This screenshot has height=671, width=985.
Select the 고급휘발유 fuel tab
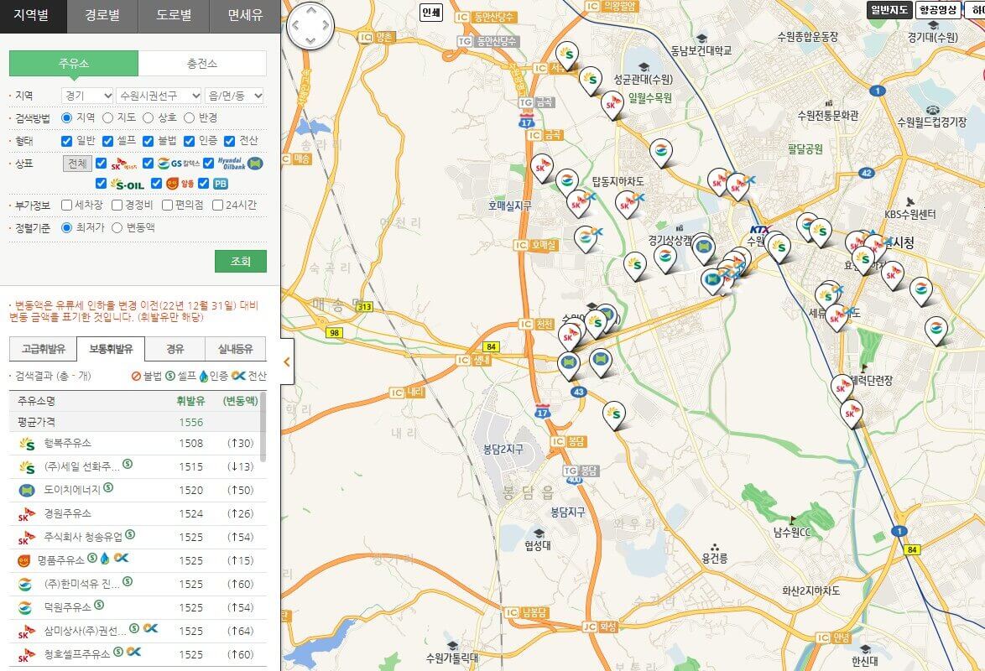pos(44,349)
